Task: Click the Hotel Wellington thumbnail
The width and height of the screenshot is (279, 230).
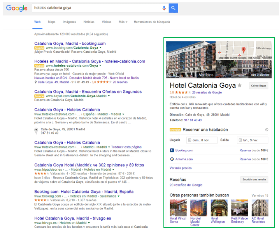Action: tap(219, 208)
